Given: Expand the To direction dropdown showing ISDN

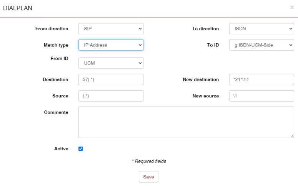Looking at the screenshot, I should [x=261, y=29].
